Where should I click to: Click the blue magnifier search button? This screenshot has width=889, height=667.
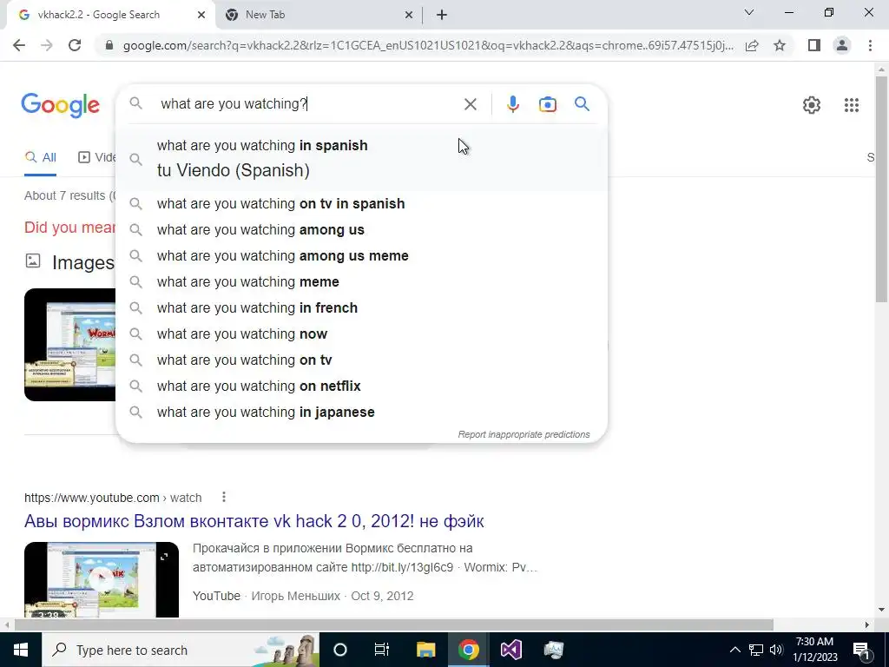(582, 104)
